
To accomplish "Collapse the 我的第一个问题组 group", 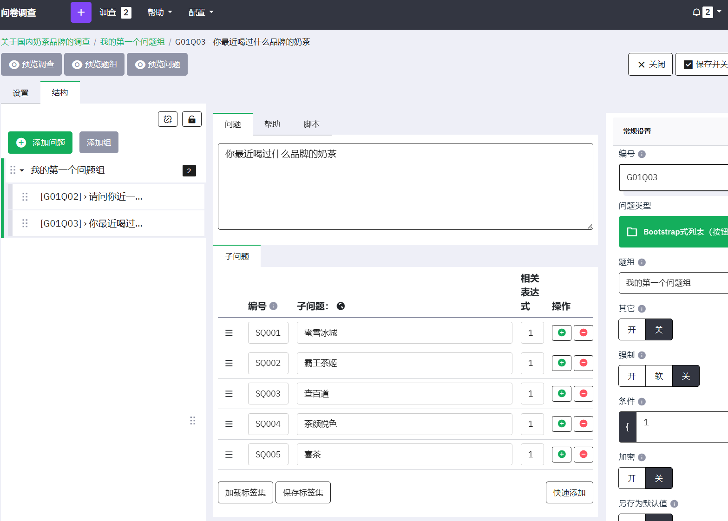I will click(22, 170).
